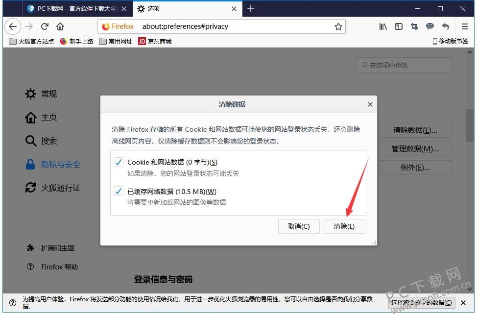Open 移动版书签 bookmarks menu
The height and width of the screenshot is (315, 477).
pyautogui.click(x=451, y=41)
